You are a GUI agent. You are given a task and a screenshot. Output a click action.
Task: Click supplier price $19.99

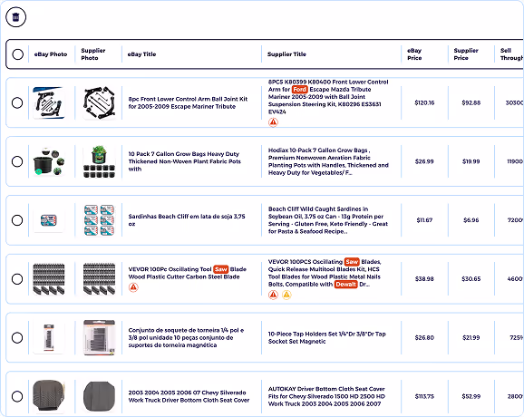coord(471,161)
